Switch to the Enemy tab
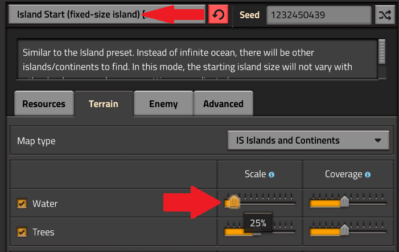The width and height of the screenshot is (399, 252). [x=163, y=104]
